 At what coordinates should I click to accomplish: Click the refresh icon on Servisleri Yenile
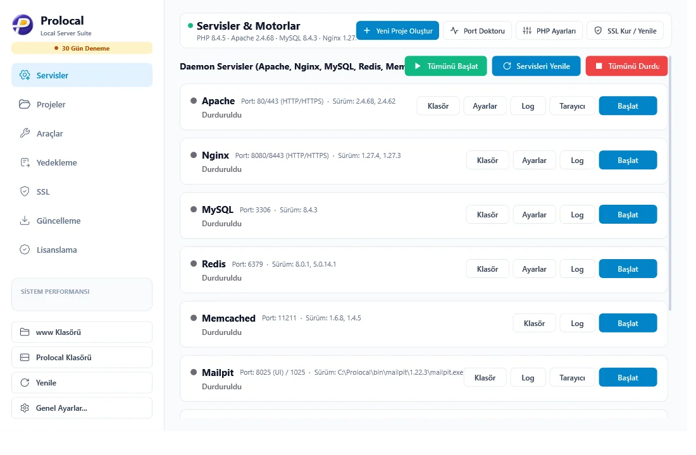click(x=507, y=66)
